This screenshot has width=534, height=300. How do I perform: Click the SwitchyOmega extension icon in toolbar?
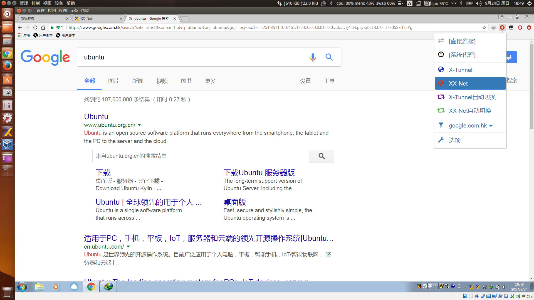pyautogui.click(x=502, y=27)
